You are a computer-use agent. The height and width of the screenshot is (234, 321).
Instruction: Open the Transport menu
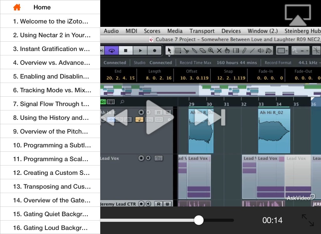coord(202,31)
